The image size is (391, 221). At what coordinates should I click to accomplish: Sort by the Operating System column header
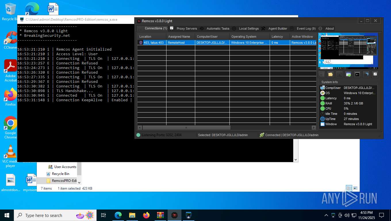tap(250, 37)
